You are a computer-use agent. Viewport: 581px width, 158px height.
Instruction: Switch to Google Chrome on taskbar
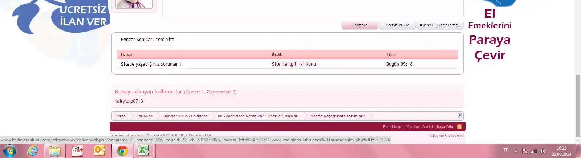point(122,151)
